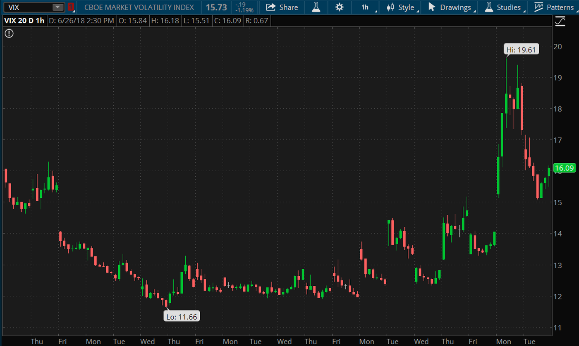
Task: Click the C: 16.09 close value
Action: 227,21
